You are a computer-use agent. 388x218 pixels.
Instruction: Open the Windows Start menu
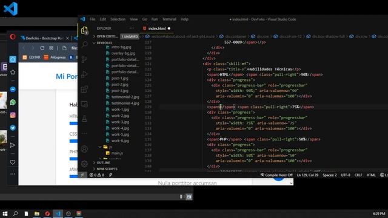click(5, 214)
